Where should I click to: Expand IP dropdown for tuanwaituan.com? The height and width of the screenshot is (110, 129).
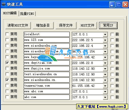click(105, 86)
